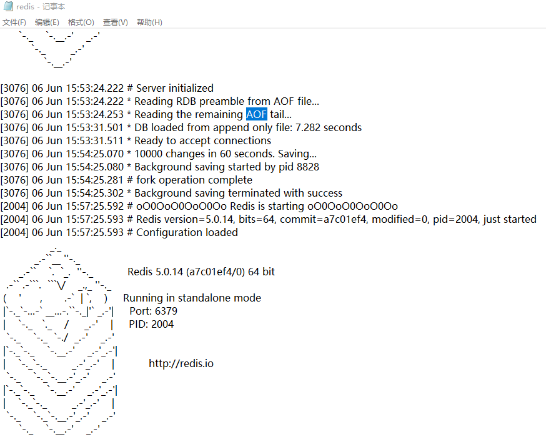Click the "Port: 6379" text
Viewport: 546px width, 437px height.
pos(154,311)
